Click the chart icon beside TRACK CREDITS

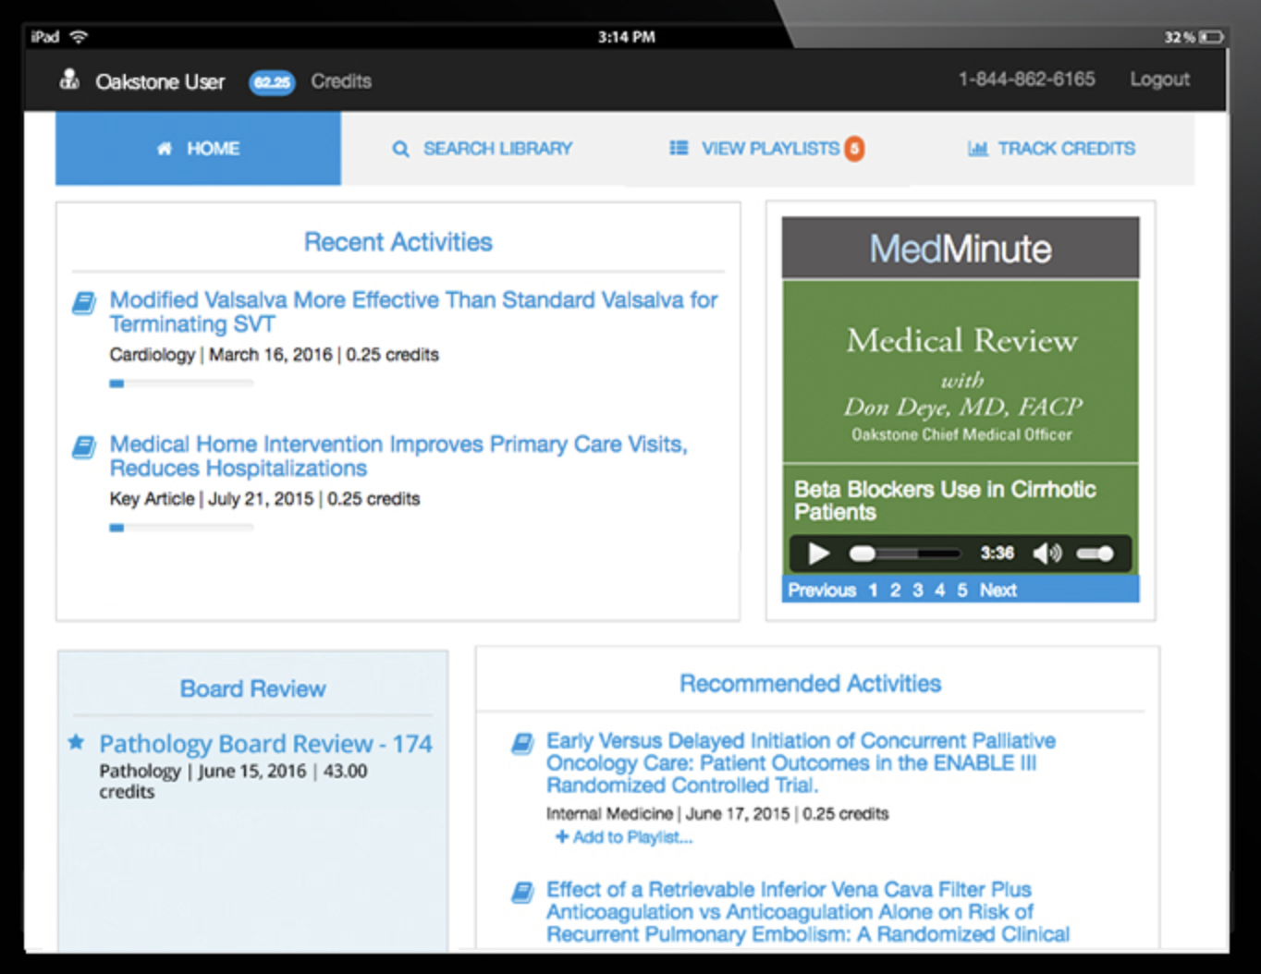pos(978,149)
